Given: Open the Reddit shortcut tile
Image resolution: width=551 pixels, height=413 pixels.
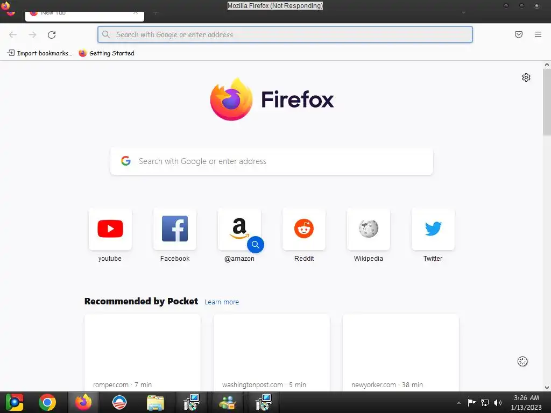Looking at the screenshot, I should point(304,229).
